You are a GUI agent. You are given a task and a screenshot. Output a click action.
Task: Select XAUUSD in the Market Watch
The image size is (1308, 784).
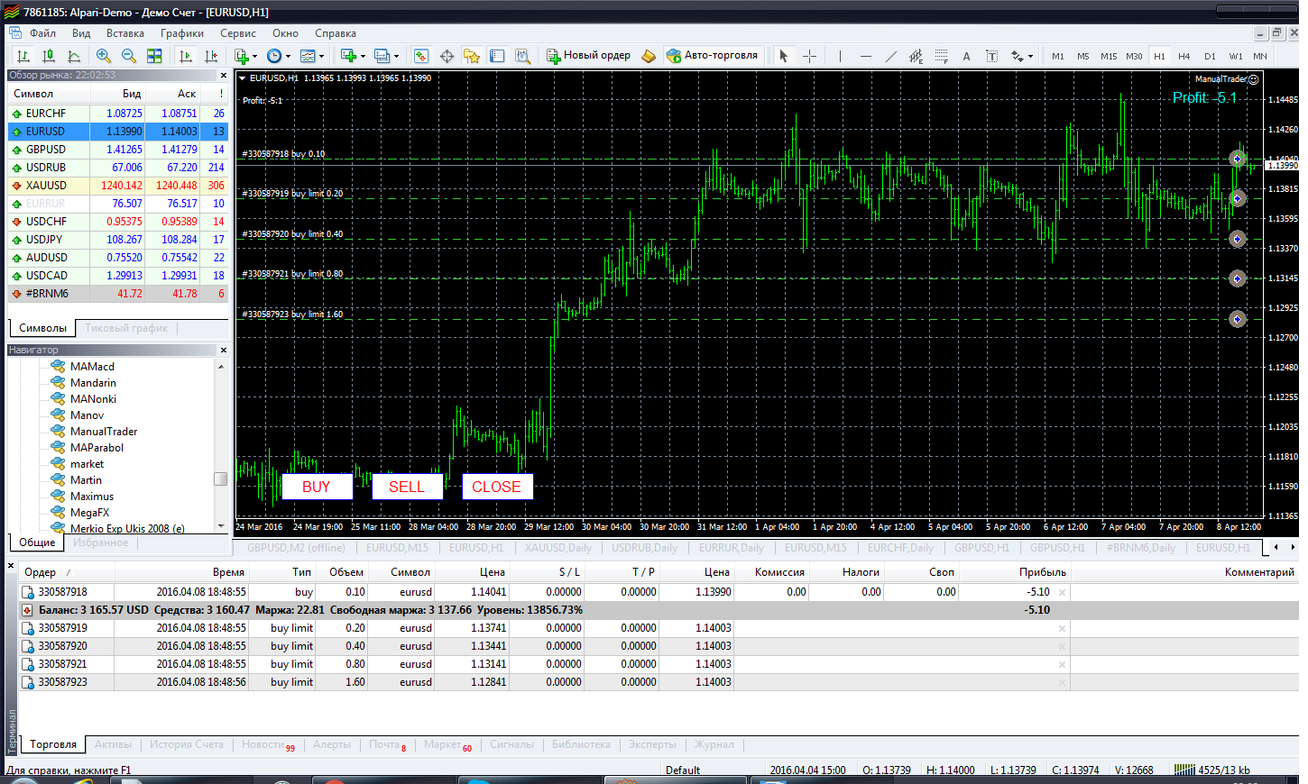(x=46, y=186)
